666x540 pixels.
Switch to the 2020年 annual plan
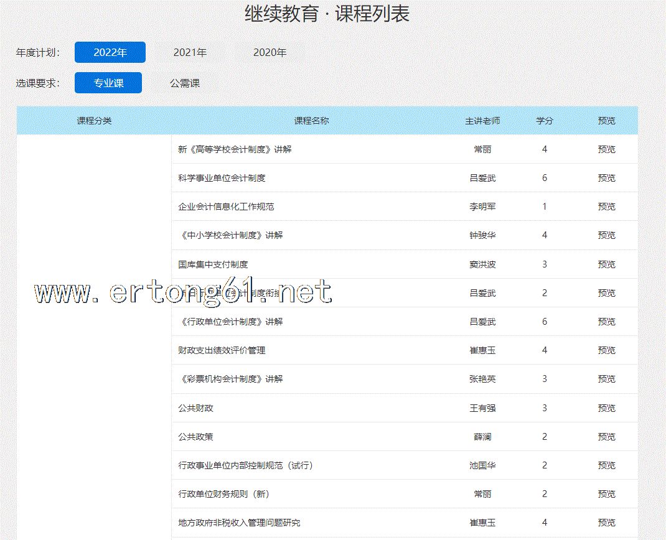(270, 52)
